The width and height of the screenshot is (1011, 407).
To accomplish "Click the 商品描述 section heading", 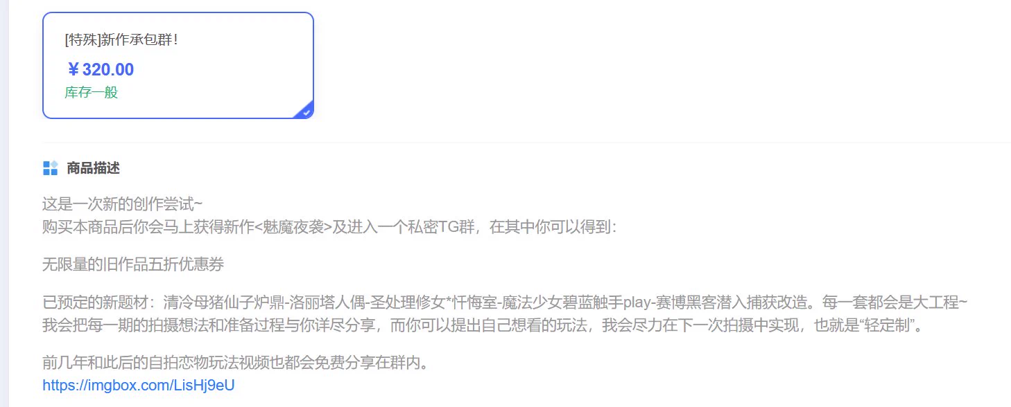I will (93, 168).
